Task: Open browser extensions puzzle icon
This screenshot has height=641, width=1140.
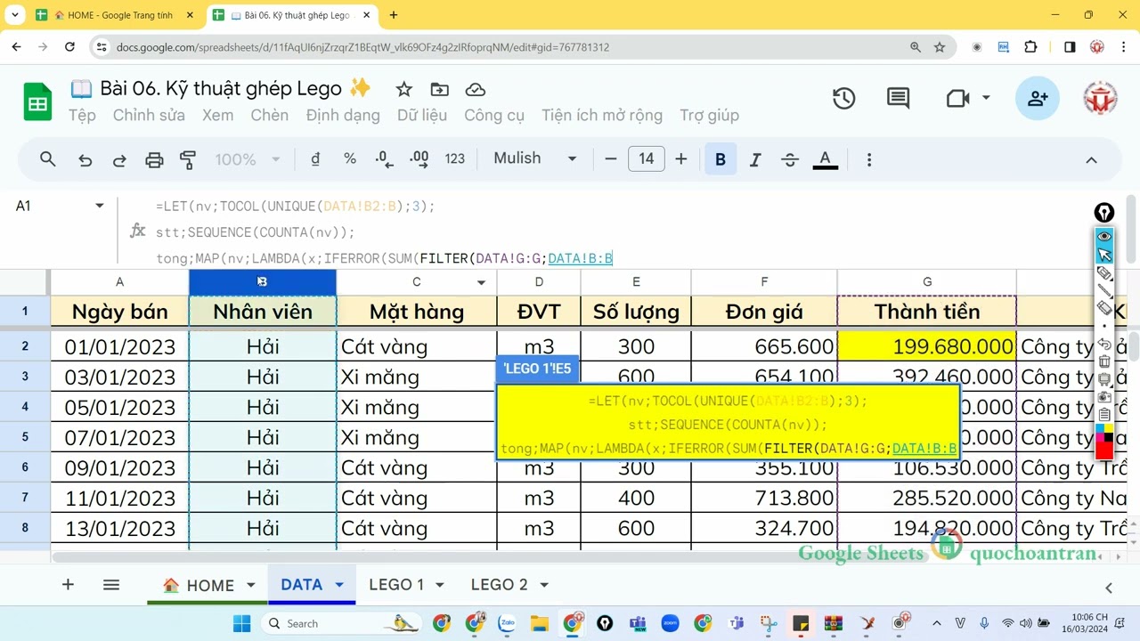Action: pyautogui.click(x=1031, y=47)
